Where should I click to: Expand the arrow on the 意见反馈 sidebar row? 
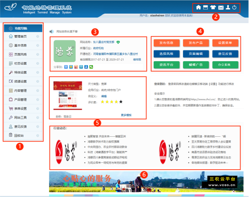pos(38,127)
